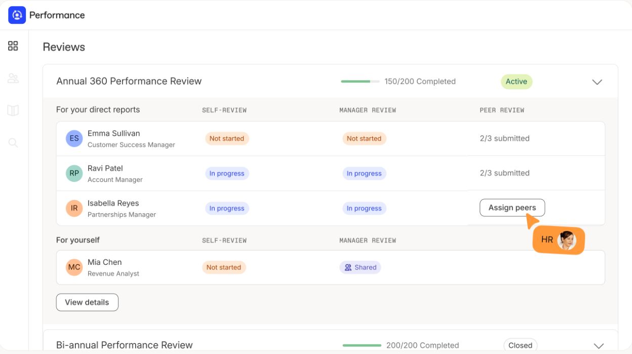
Task: Click the Performance app logo icon
Action: tap(17, 15)
